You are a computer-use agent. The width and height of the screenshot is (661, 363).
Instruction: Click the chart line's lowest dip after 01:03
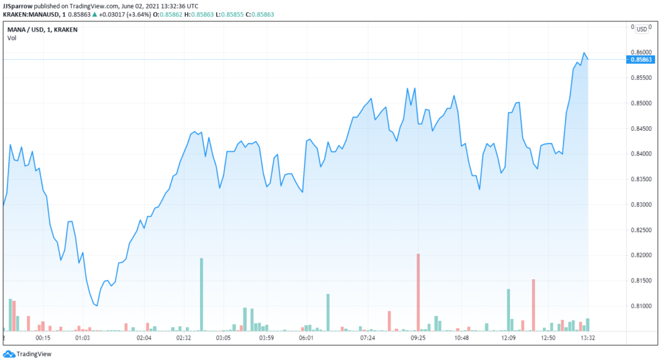tap(96, 306)
